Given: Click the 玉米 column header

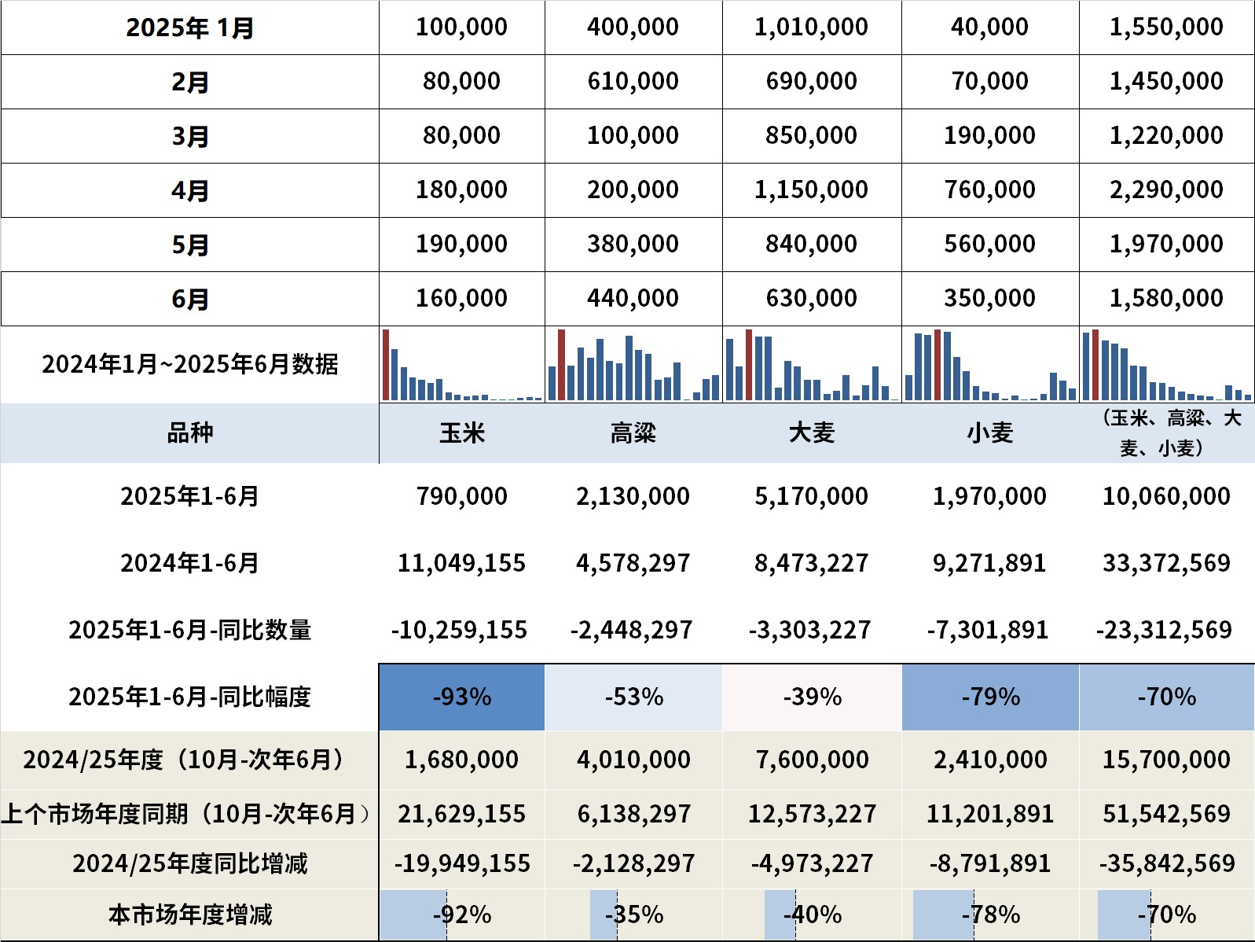Looking at the screenshot, I should (x=462, y=433).
